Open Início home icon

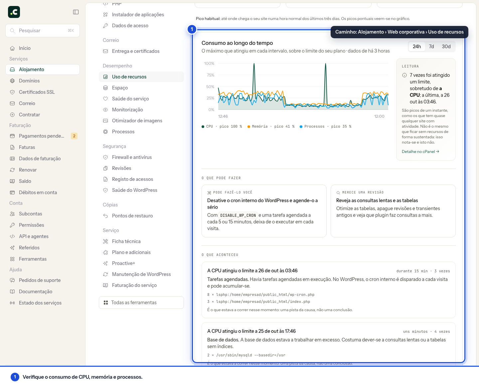(12, 48)
